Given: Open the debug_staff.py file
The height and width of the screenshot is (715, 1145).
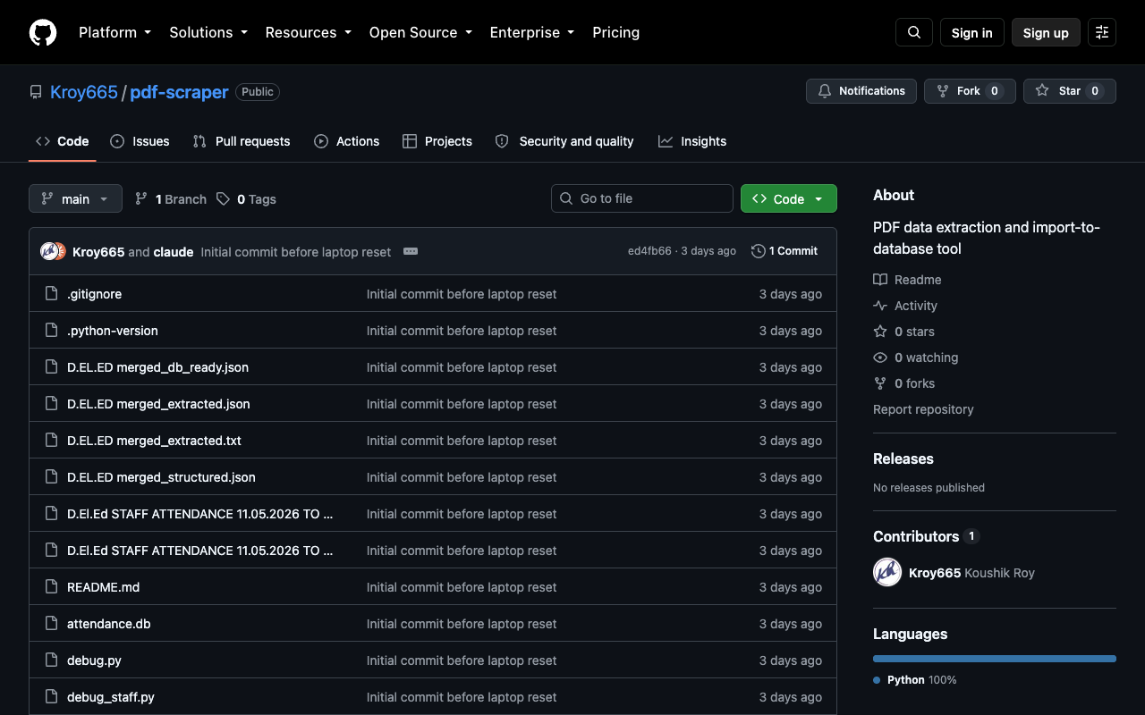Looking at the screenshot, I should click(x=111, y=697).
